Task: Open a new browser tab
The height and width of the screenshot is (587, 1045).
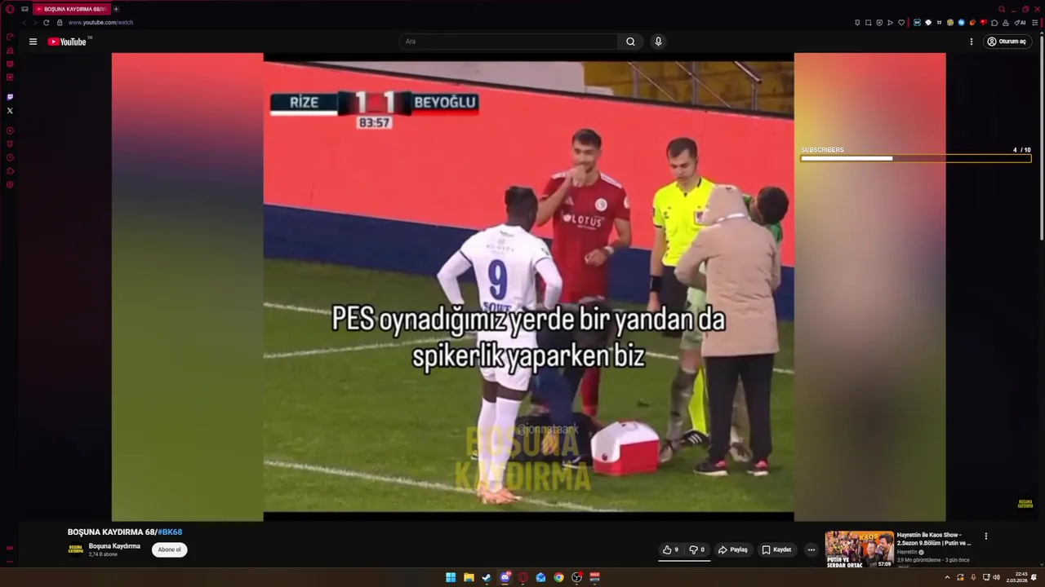Action: 116,9
